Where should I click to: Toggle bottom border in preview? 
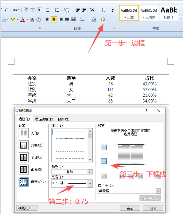(x=104, y=161)
